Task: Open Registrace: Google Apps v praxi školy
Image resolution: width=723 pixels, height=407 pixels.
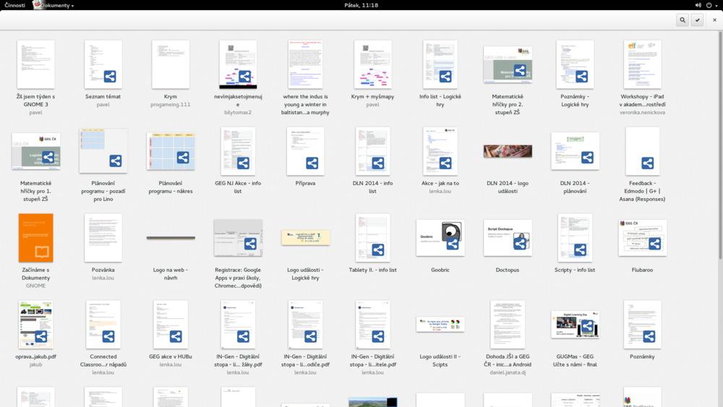Action: point(238,238)
